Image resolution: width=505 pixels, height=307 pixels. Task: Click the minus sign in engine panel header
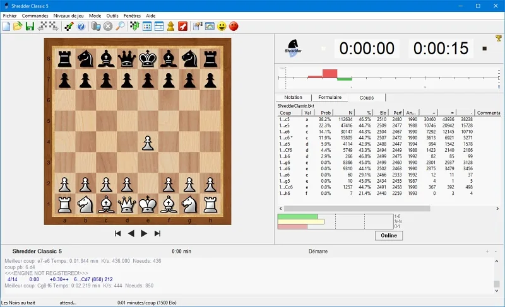pyautogui.click(x=496, y=252)
